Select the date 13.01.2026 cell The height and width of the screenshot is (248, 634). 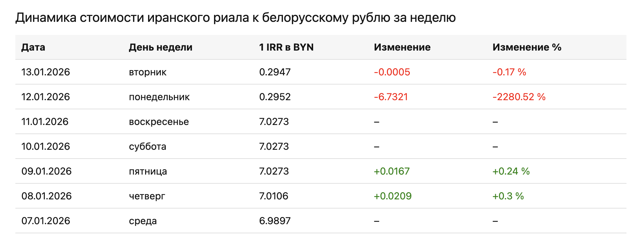pyautogui.click(x=46, y=72)
